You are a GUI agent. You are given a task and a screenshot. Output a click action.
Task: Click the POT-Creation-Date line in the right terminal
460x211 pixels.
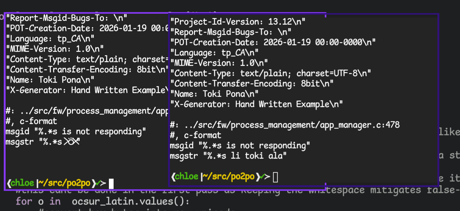click(x=273, y=42)
